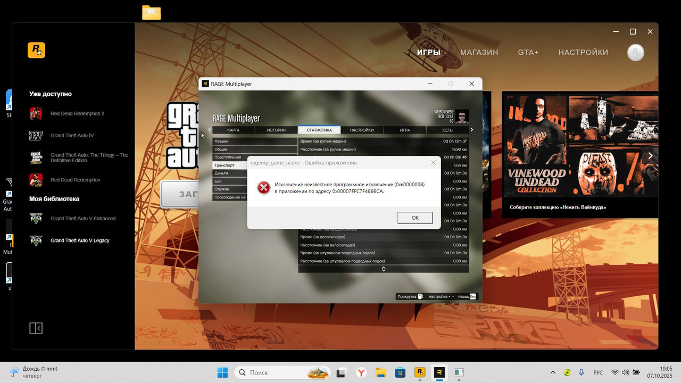This screenshot has width=681, height=383.
Task: Open the НАСТРОЙКИ launcher tab
Action: [x=583, y=53]
